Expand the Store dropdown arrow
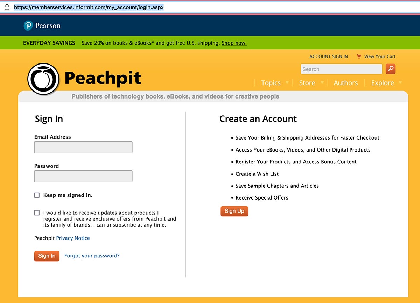Screen dimensions: 420x303 (x=322, y=83)
